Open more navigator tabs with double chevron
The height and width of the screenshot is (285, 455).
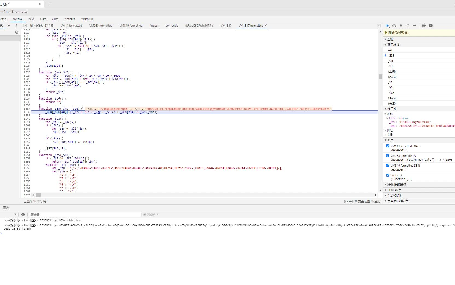[x=9, y=26]
